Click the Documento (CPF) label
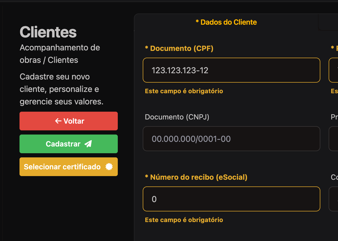Screen dimensions: 338x241 coord(181,48)
